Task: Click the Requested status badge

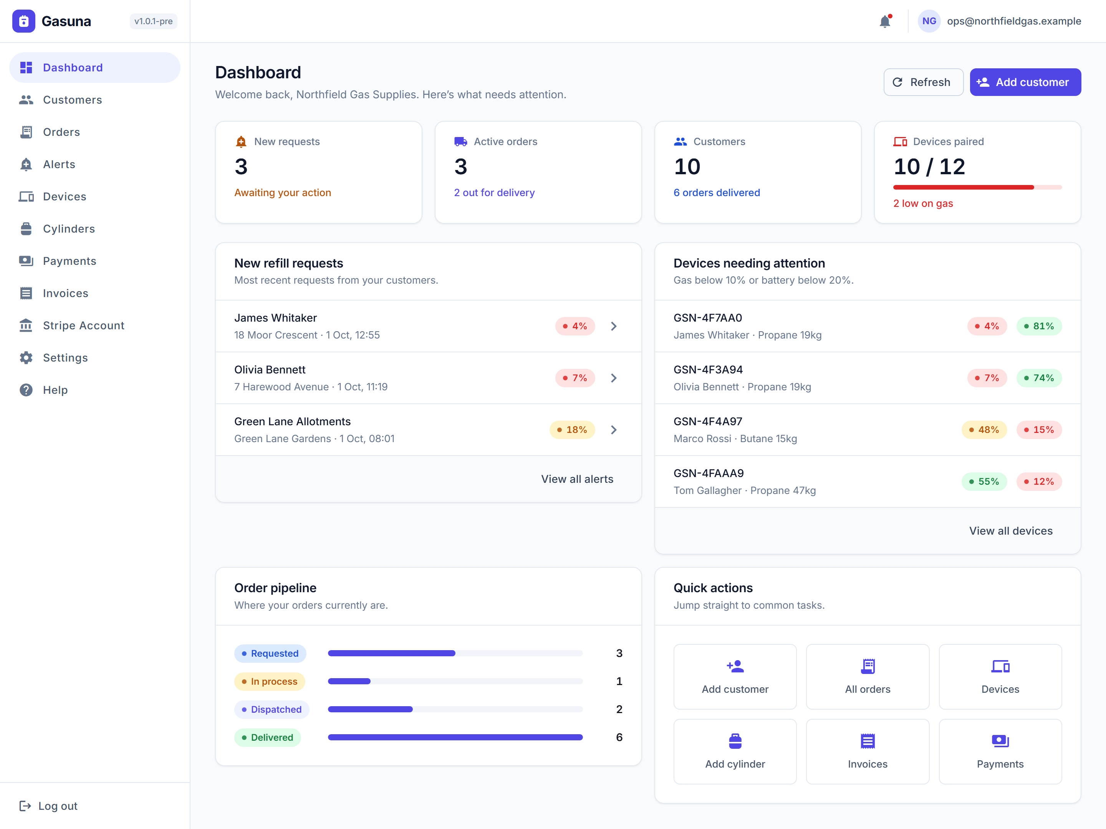Action: [270, 654]
